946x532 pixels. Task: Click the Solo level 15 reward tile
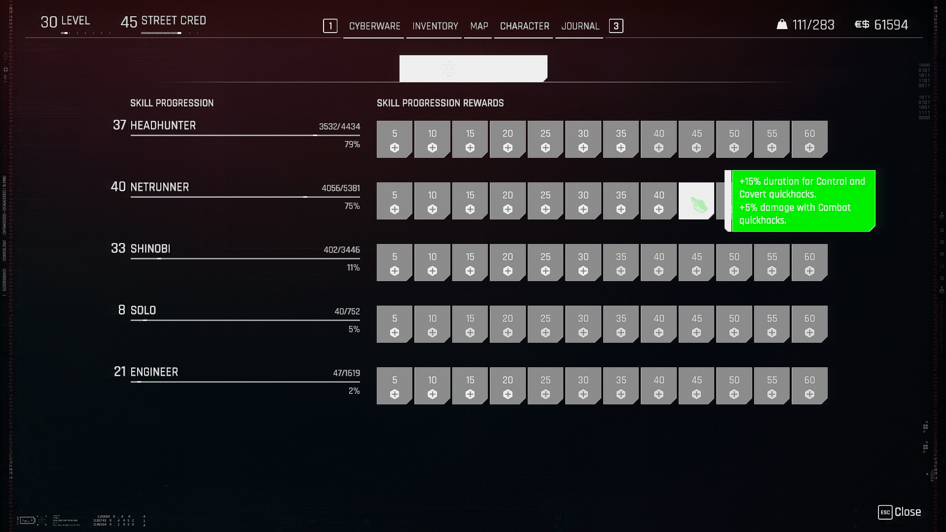470,324
